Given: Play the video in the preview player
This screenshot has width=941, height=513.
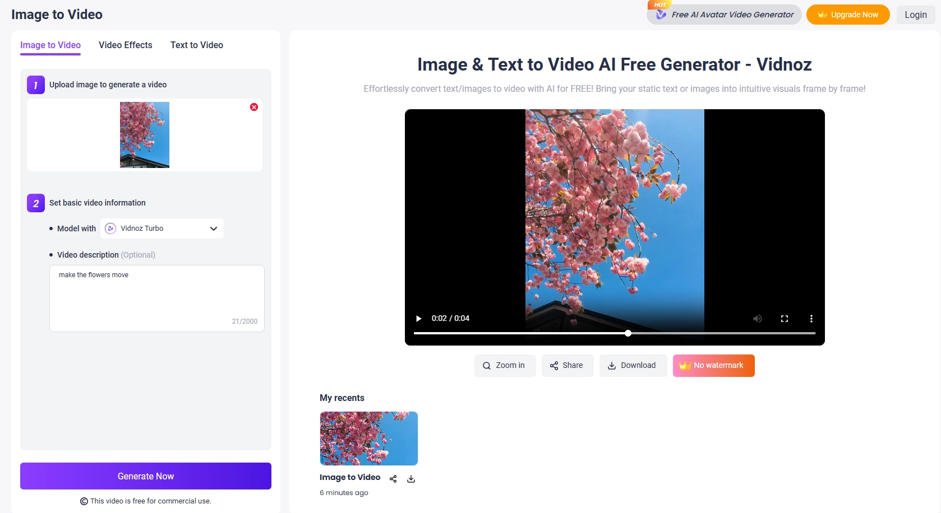Looking at the screenshot, I should 418,318.
